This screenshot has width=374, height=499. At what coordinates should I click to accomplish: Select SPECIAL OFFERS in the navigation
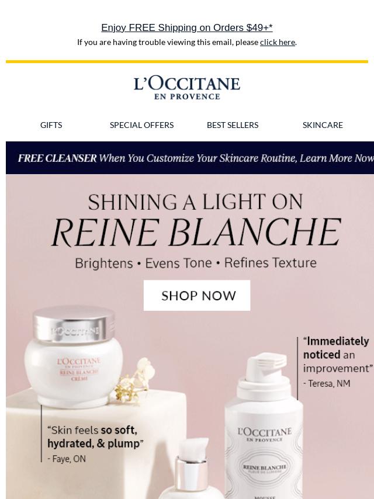click(x=141, y=125)
